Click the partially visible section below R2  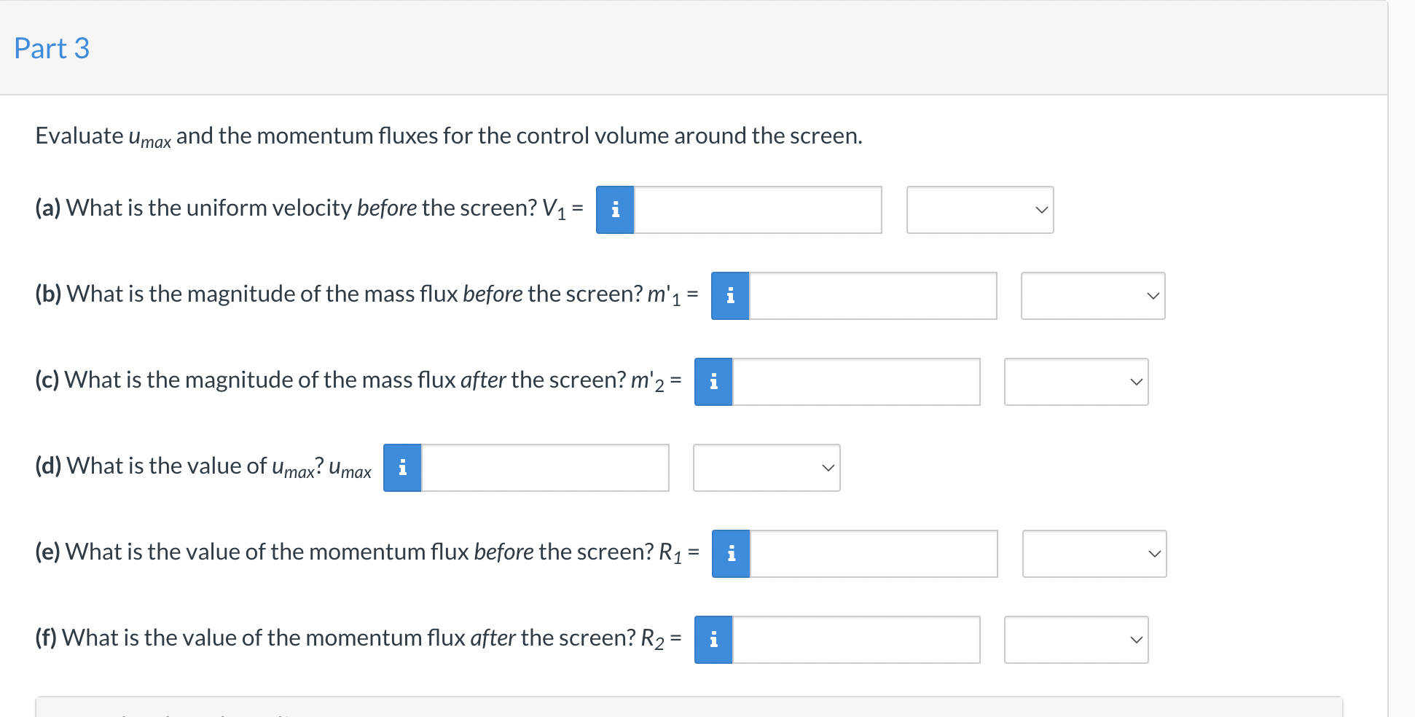[688, 708]
